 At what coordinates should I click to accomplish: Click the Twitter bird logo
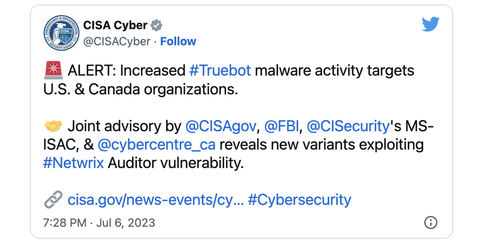[x=430, y=25]
